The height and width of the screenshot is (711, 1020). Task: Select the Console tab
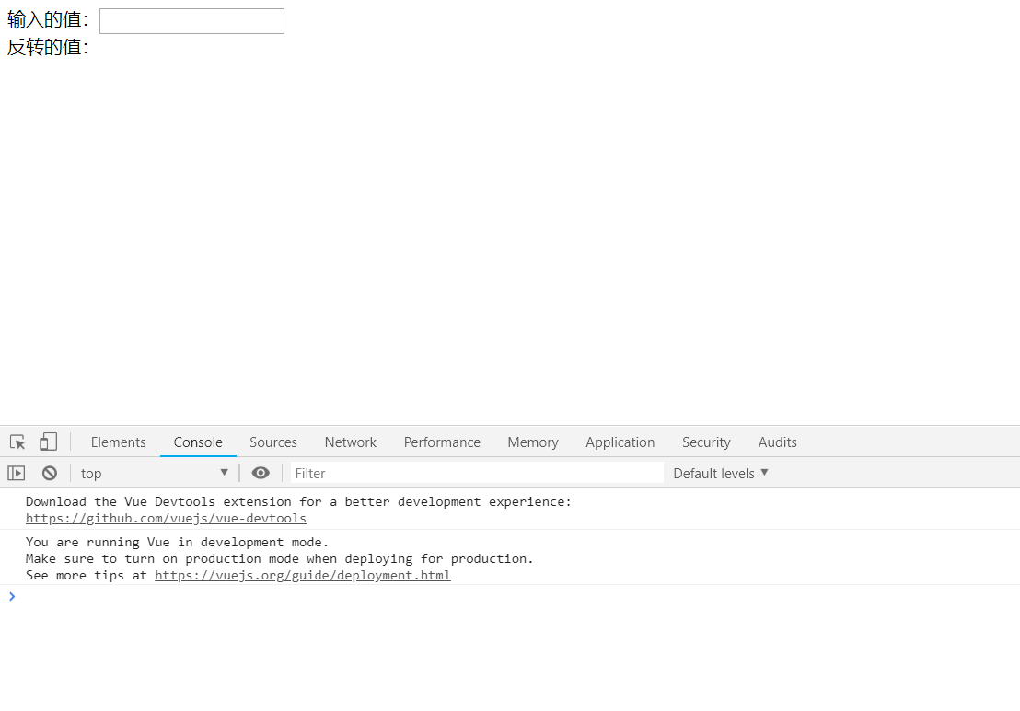click(198, 442)
